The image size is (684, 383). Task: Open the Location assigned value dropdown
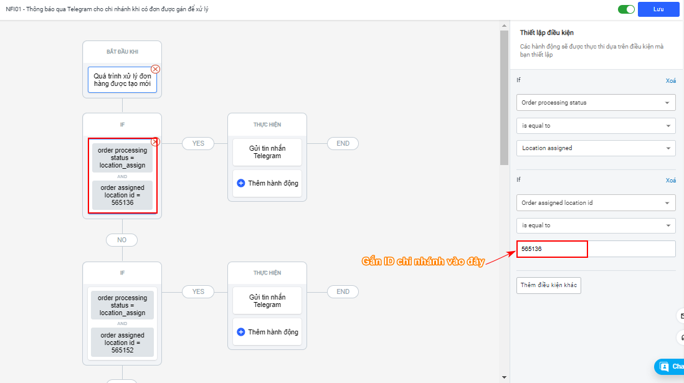596,148
